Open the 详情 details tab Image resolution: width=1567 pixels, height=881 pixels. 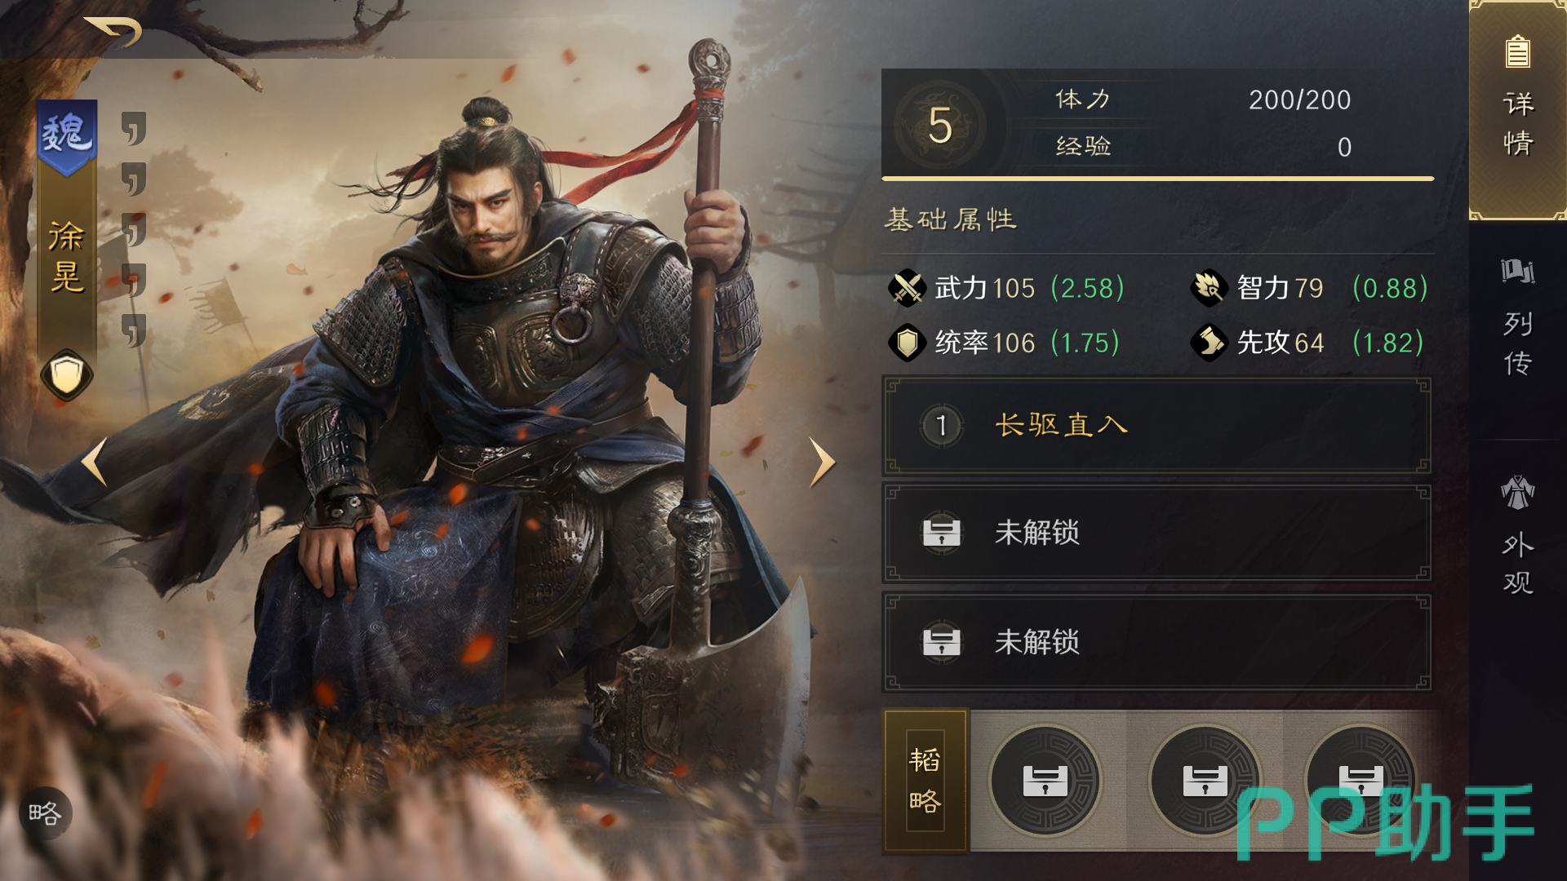point(1518,110)
